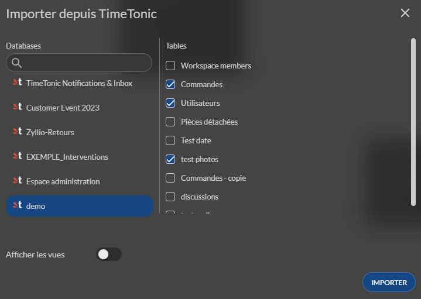Viewport: 421px width, 299px height.
Task: Click the TimeTonic icon beside Customer Event 2023
Action: 18,107
